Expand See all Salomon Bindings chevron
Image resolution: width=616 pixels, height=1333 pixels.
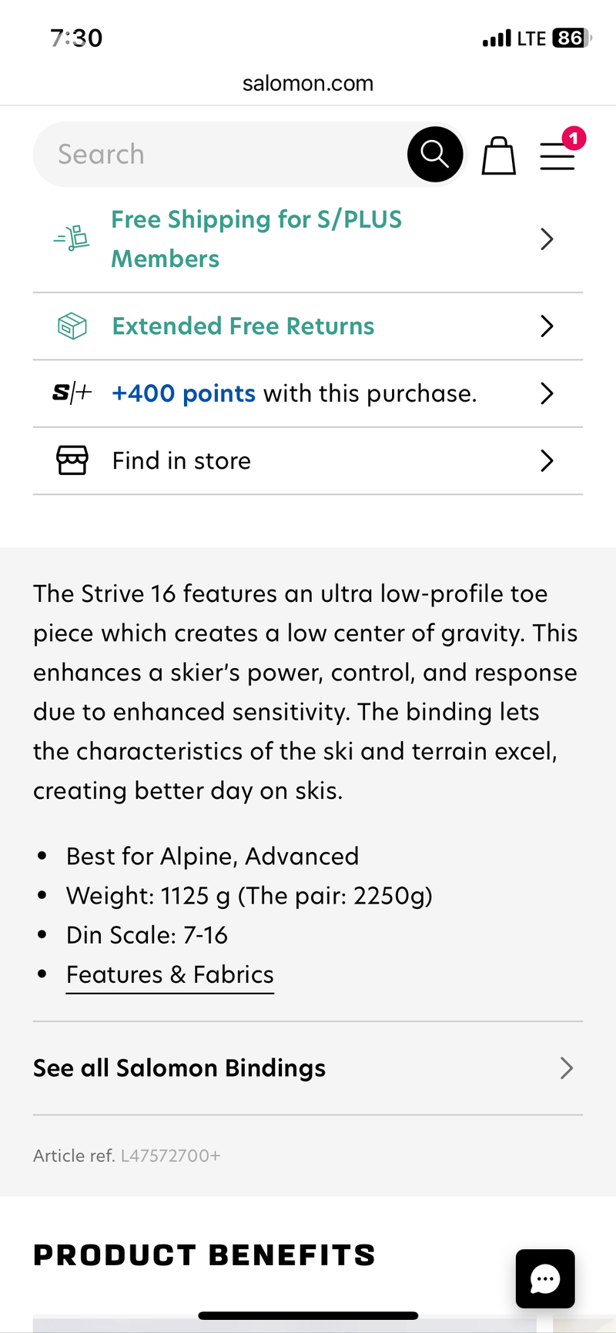[567, 1067]
